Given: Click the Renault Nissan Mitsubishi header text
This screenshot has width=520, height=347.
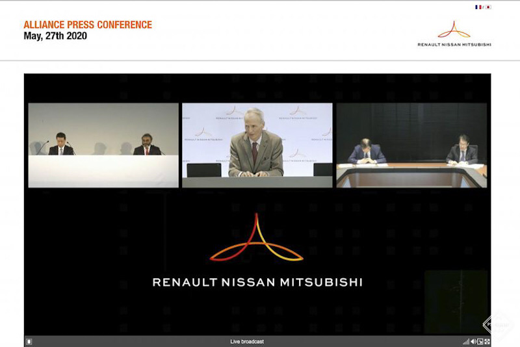Looking at the screenshot, I should point(454,44).
